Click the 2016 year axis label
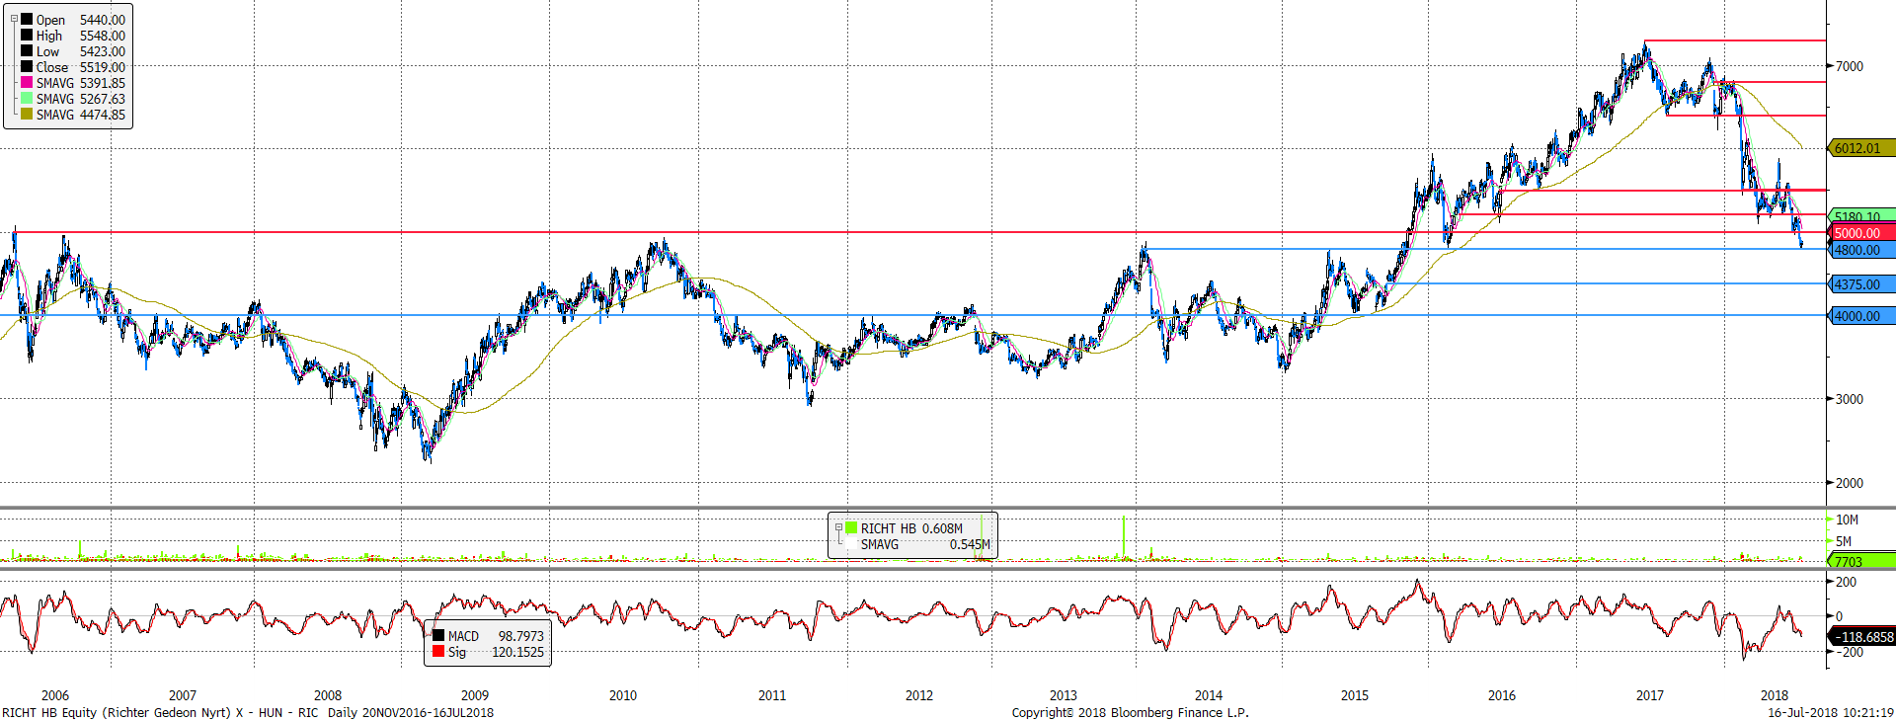Image resolution: width=1896 pixels, height=721 pixels. tap(1502, 695)
